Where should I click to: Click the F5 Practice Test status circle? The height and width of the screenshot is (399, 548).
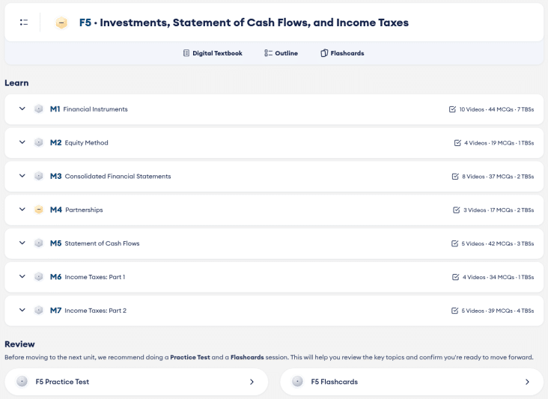[x=22, y=382]
